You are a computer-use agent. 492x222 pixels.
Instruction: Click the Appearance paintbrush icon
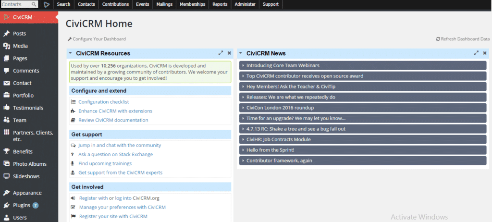click(x=6, y=193)
